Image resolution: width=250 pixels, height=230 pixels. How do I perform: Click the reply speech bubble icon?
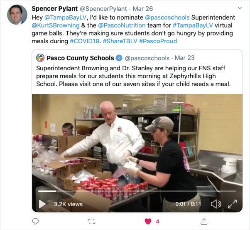[35, 221]
